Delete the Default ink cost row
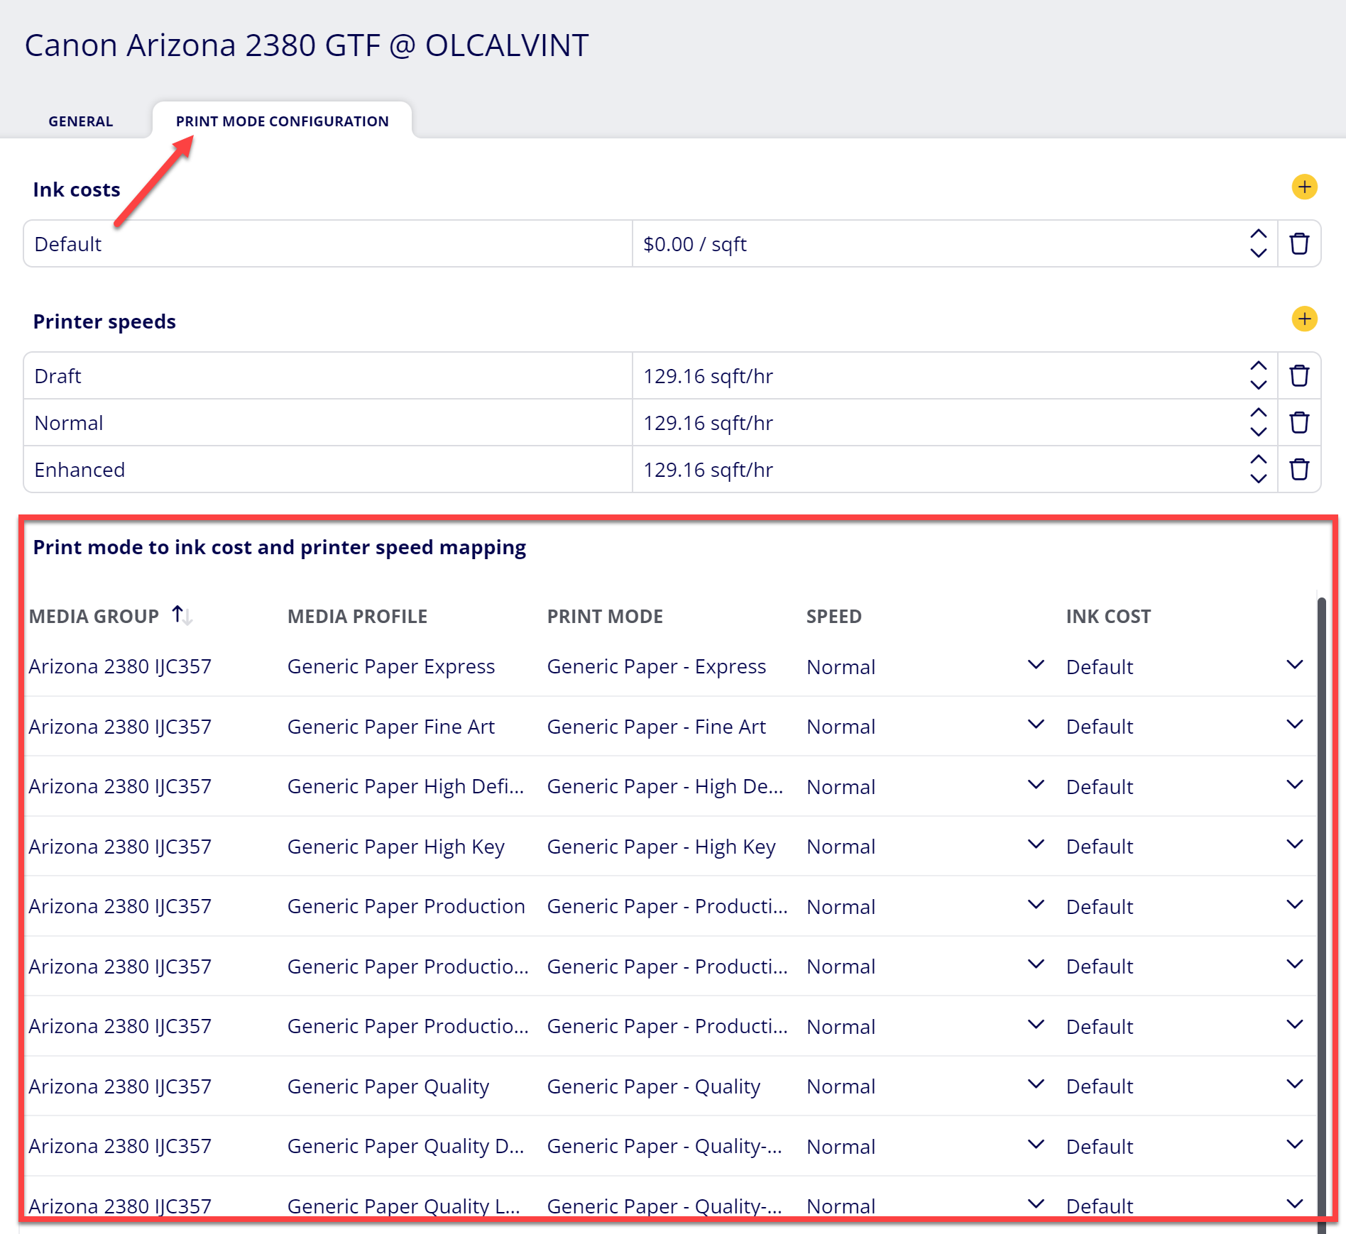Image resolution: width=1346 pixels, height=1234 pixels. click(1299, 243)
